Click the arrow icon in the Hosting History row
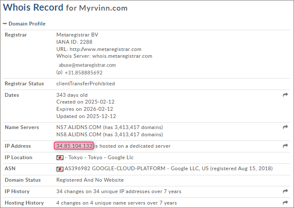 (285, 203)
